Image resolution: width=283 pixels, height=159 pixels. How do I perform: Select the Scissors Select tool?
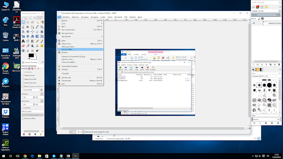click(x=23, y=27)
